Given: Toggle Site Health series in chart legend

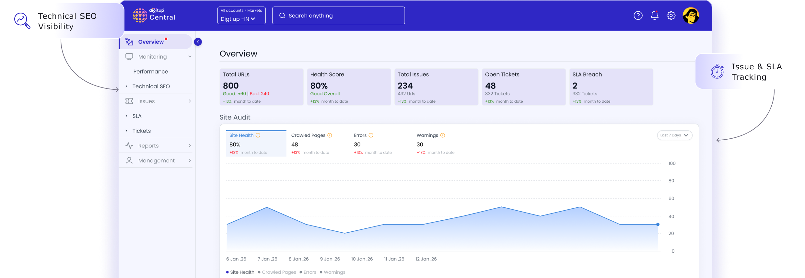Looking at the screenshot, I should [240, 272].
